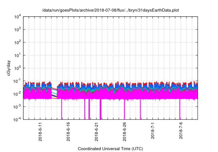Click the 2018-7-1 date tick label
The image size is (218, 152).
coord(153,131)
